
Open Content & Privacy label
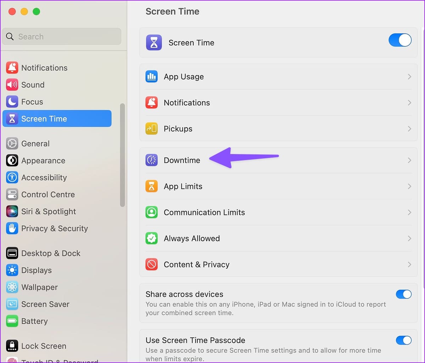pos(197,265)
